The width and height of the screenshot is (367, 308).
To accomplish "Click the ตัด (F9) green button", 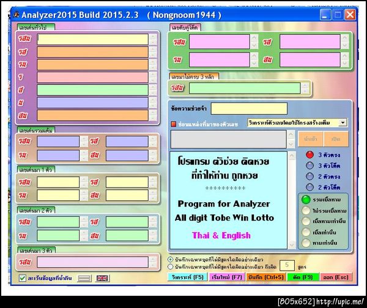I will 303,277.
